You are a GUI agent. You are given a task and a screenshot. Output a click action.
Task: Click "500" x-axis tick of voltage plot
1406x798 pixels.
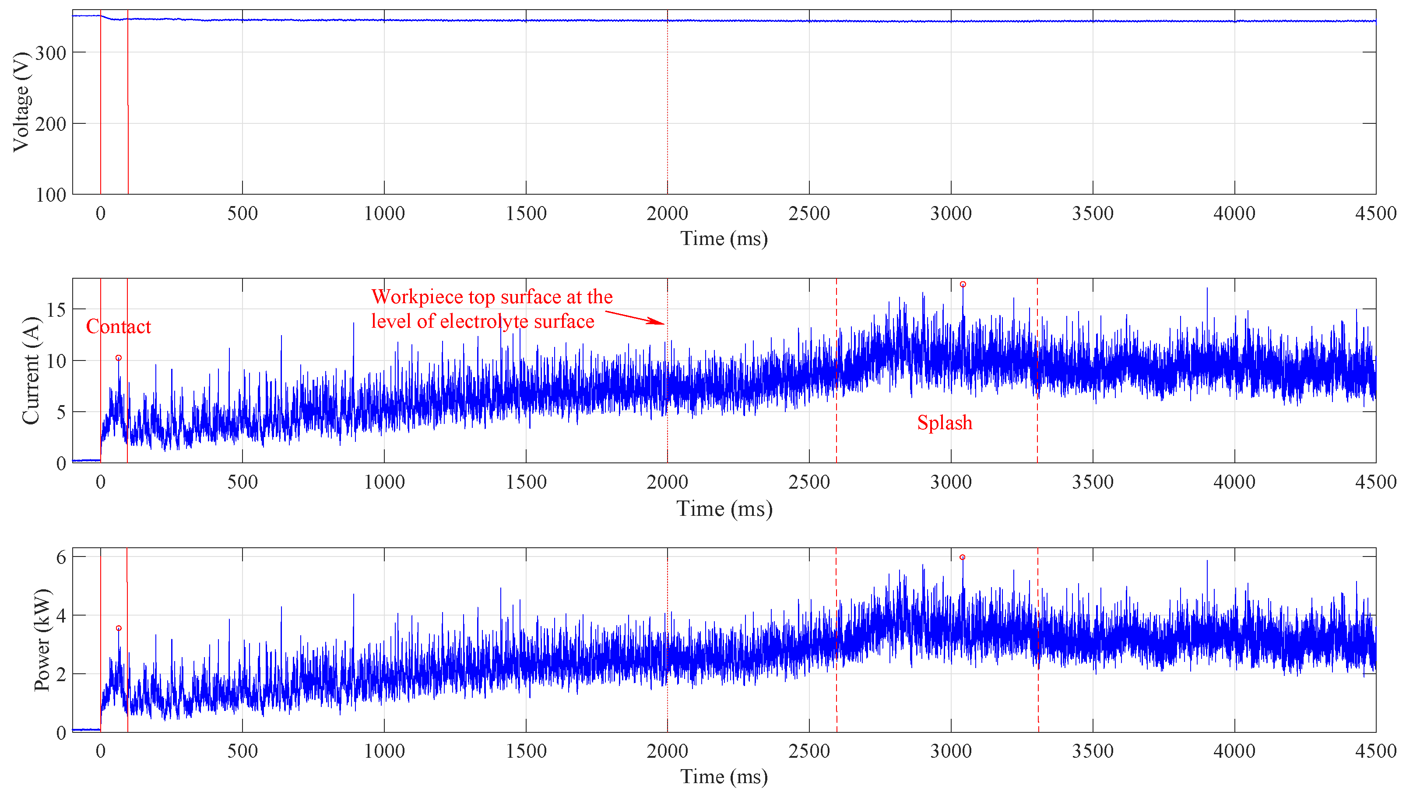(243, 214)
